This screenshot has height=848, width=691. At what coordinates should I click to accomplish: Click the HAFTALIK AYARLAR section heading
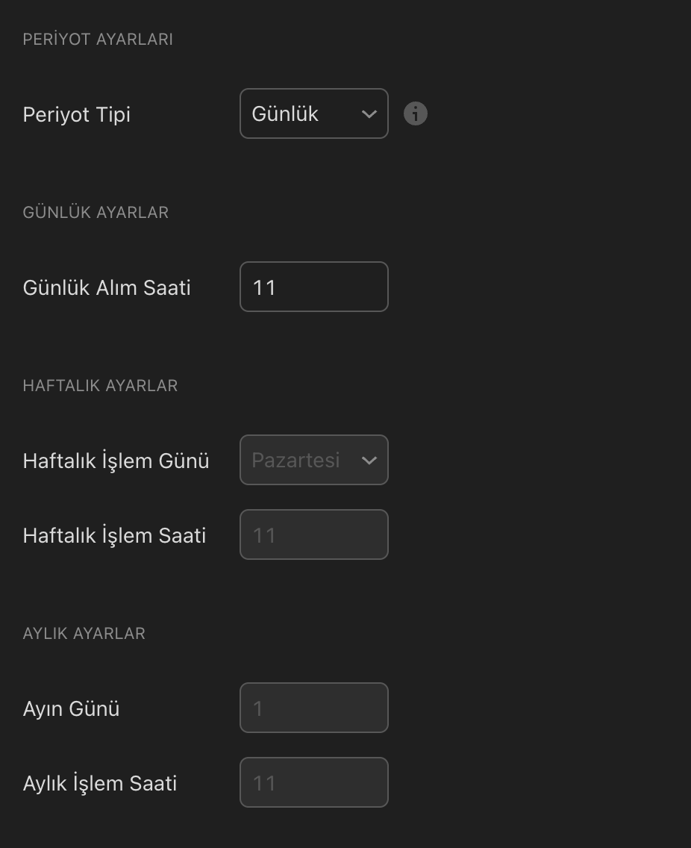click(100, 385)
